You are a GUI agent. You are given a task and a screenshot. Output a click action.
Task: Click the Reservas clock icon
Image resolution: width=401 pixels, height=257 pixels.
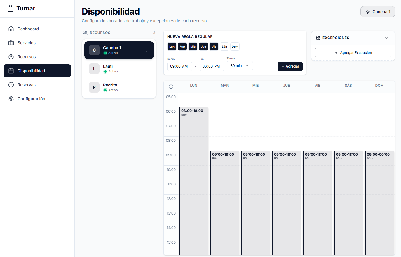(11, 85)
